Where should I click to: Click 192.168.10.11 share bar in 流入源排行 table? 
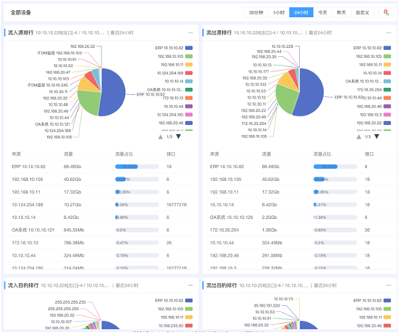point(137,192)
